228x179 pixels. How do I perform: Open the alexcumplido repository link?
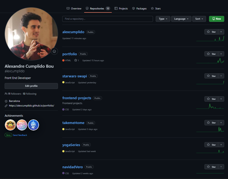pyautogui.click(x=73, y=32)
